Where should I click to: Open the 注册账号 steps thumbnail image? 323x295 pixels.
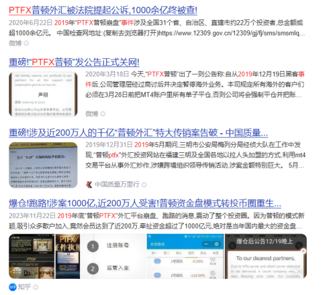pyautogui.click(x=114, y=256)
